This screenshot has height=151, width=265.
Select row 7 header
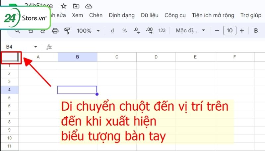pyautogui.click(x=10, y=114)
